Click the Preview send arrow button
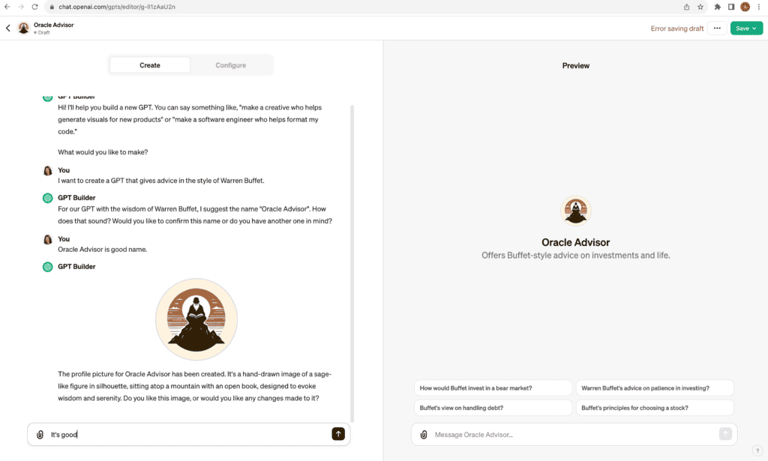This screenshot has width=768, height=461. pos(725,434)
